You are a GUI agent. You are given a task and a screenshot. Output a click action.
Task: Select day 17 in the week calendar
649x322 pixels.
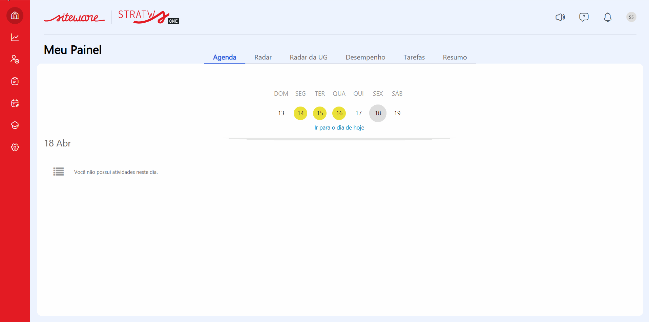point(359,113)
